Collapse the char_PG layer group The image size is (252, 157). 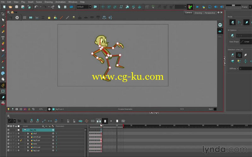point(25,130)
